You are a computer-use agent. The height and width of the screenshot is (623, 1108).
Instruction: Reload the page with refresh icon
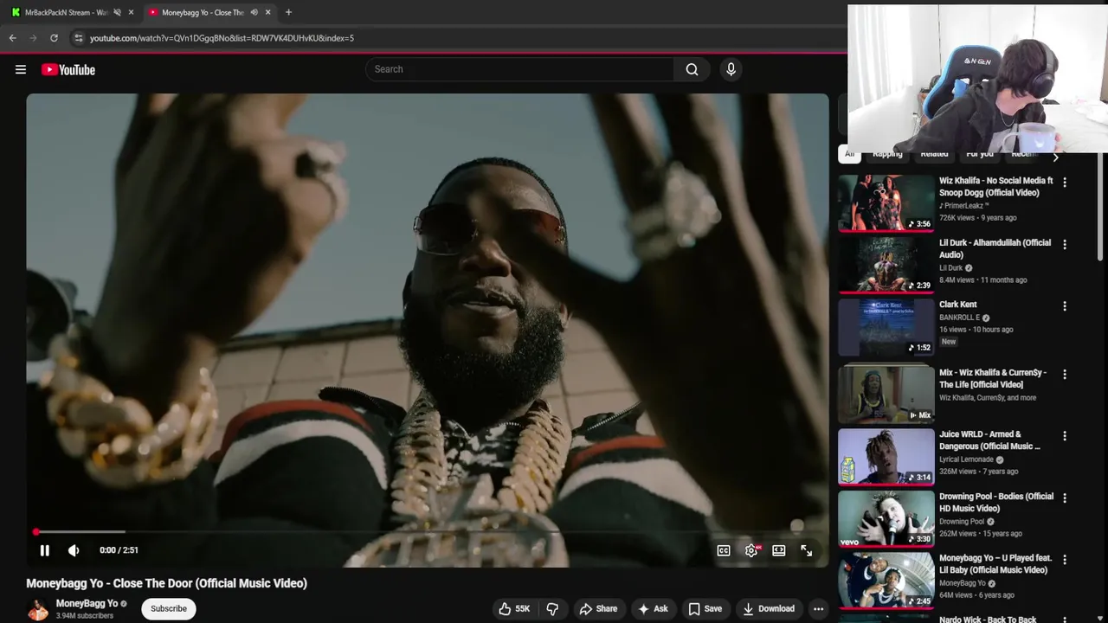[x=54, y=38]
